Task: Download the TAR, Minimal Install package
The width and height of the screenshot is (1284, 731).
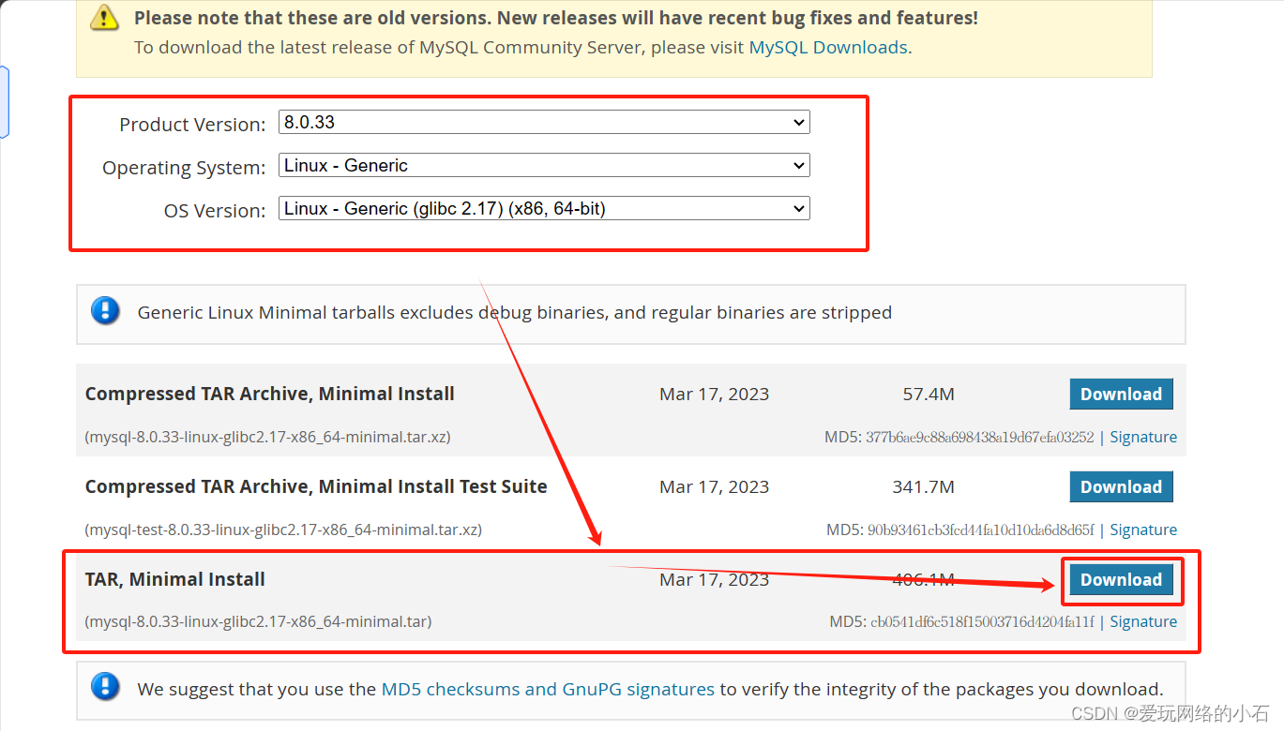Action: [1121, 580]
